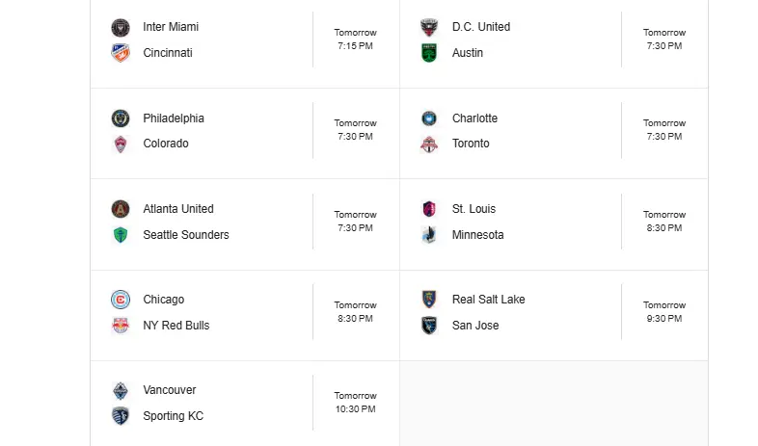This screenshot has height=446, width=758.
Task: Open the Sporting KC team link
Action: [173, 415]
